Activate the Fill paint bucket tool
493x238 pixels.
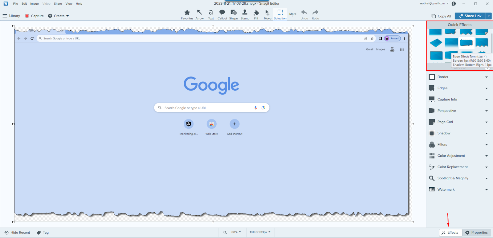point(256,14)
